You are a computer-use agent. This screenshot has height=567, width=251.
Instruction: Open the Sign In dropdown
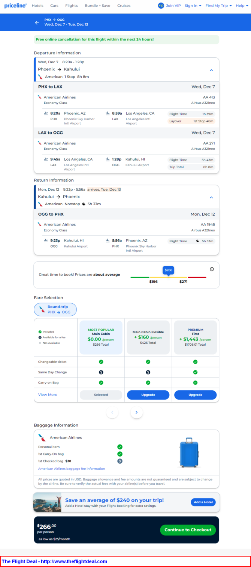193,6
